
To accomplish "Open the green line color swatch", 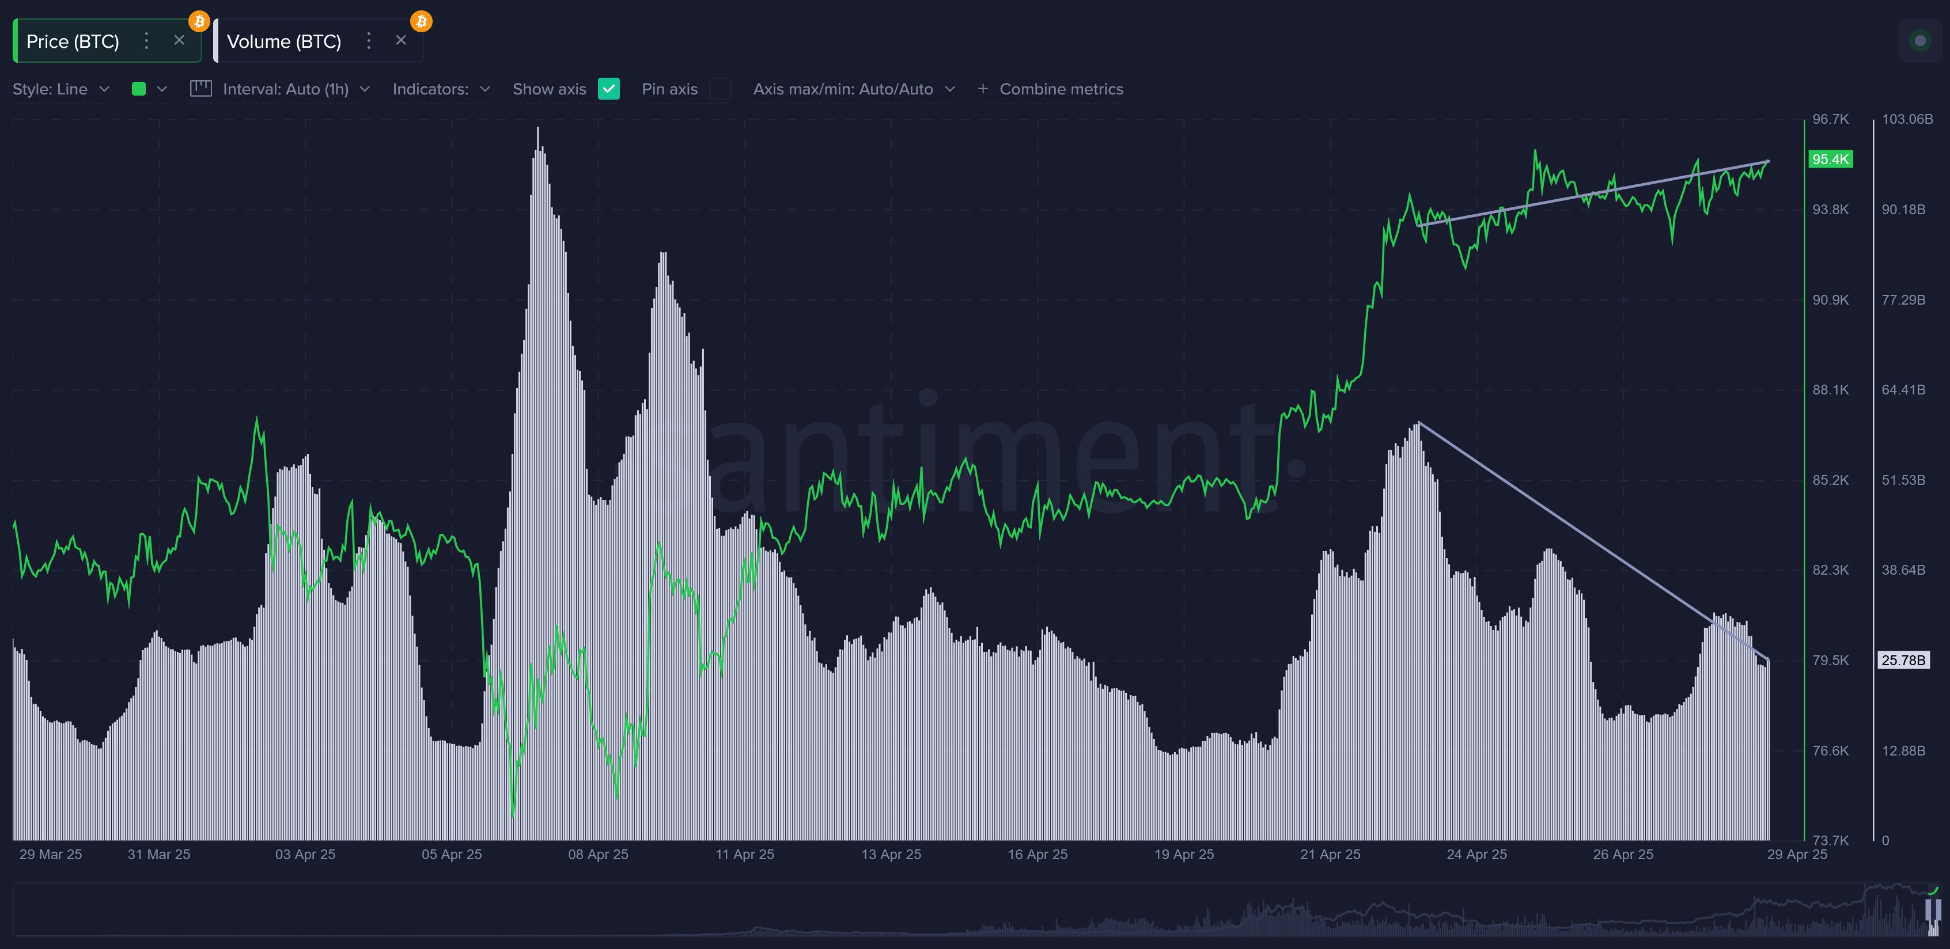I will (x=138, y=89).
